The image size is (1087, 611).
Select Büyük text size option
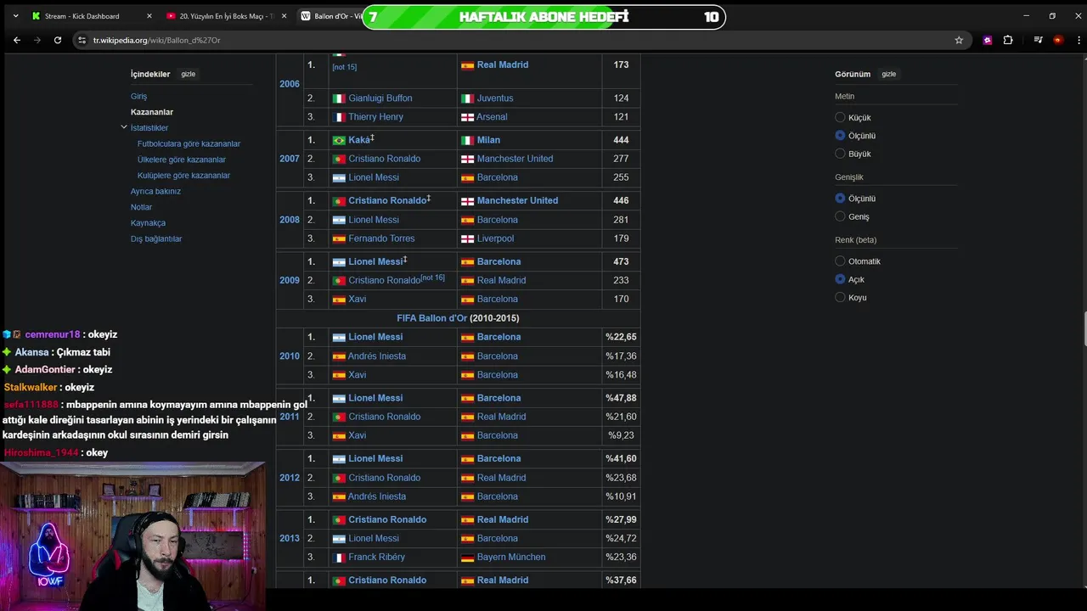(x=840, y=154)
